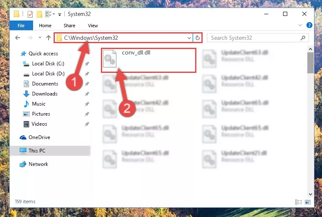Open the Customize Quick Access Toolbar dropdown
This screenshot has height=217, width=322.
[x=59, y=14]
